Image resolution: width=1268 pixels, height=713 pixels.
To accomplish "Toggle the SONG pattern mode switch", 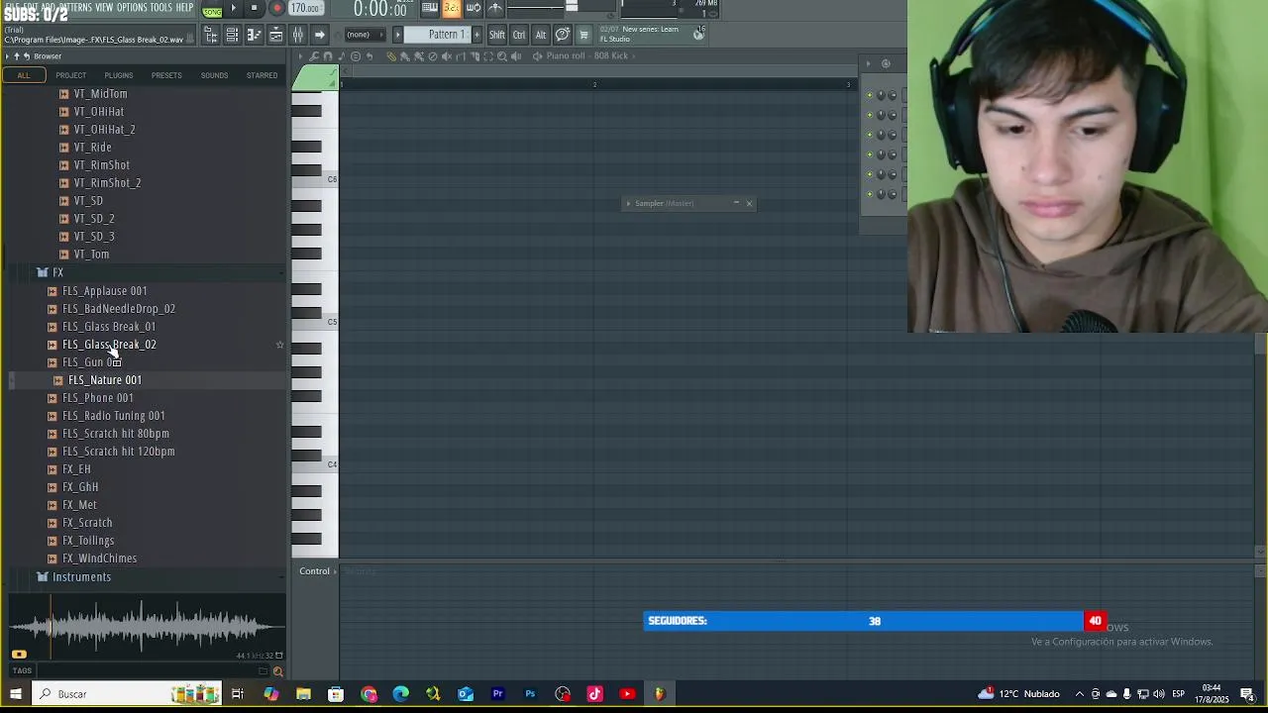I will 212,11.
